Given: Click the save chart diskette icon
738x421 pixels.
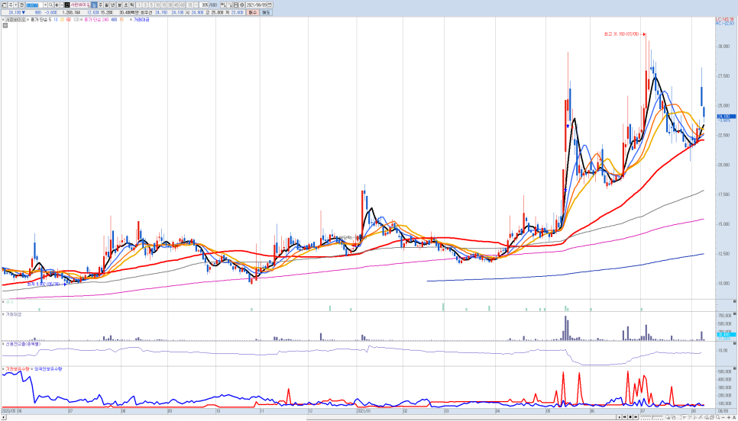Looking at the screenshot, I should [x=235, y=5].
